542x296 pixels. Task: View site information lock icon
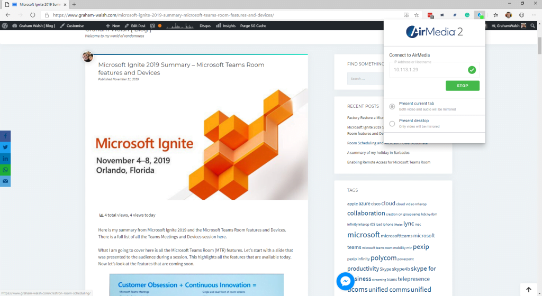point(47,15)
